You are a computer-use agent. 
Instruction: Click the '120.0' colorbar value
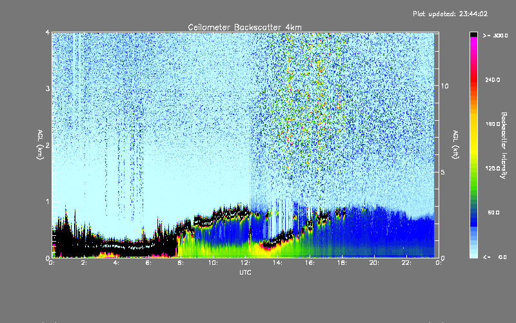pyautogui.click(x=493, y=169)
